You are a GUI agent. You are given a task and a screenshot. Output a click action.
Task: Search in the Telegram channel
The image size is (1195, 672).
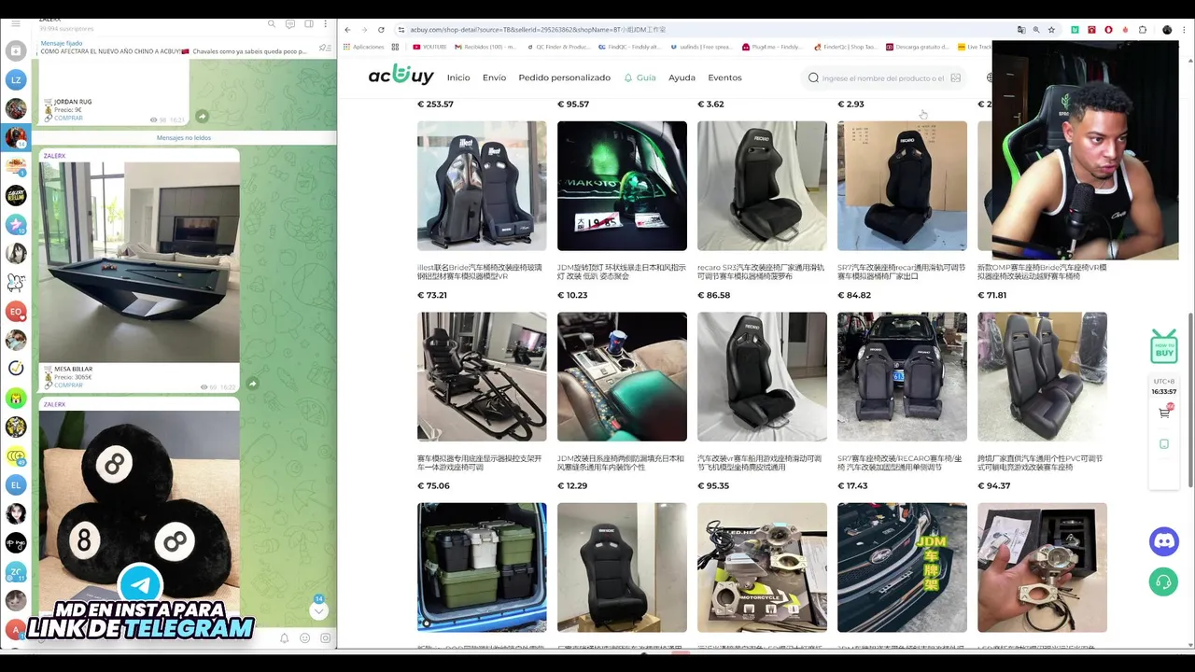[x=272, y=23]
